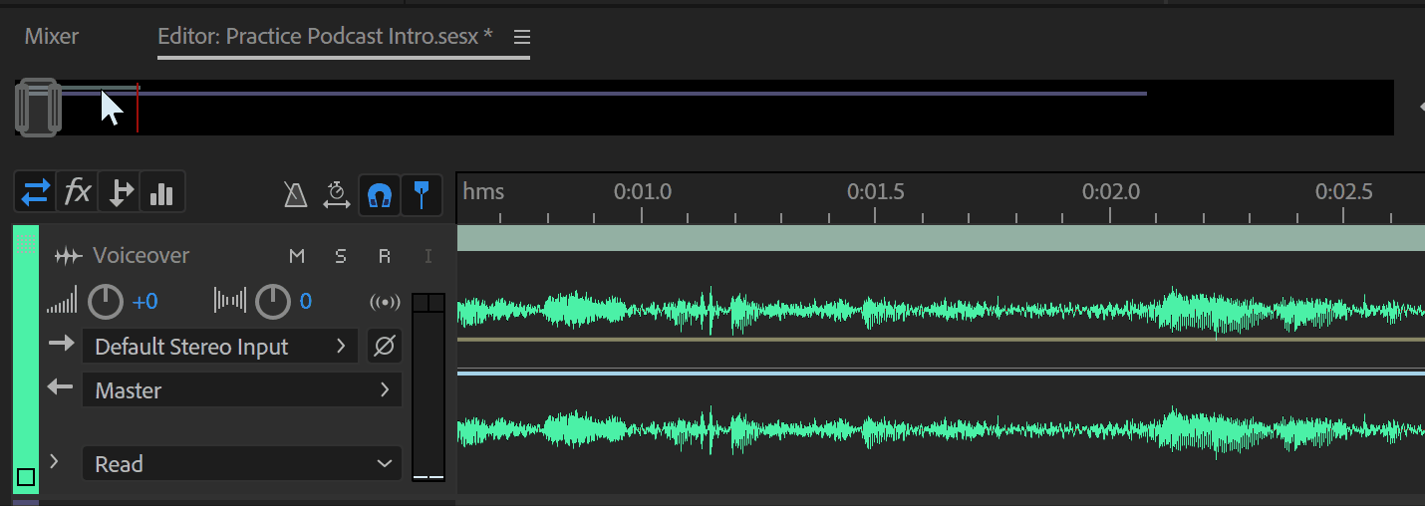1425x506 pixels.
Task: Toggle the polarity reverse button
Action: [x=384, y=347]
